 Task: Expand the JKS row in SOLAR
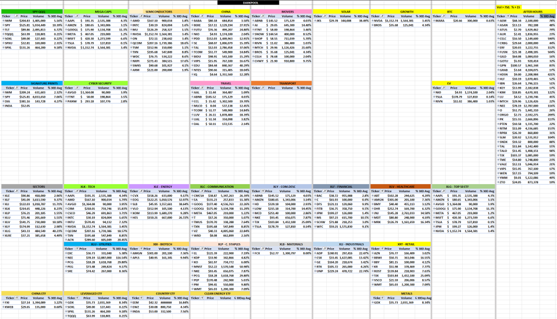click(315, 20)
